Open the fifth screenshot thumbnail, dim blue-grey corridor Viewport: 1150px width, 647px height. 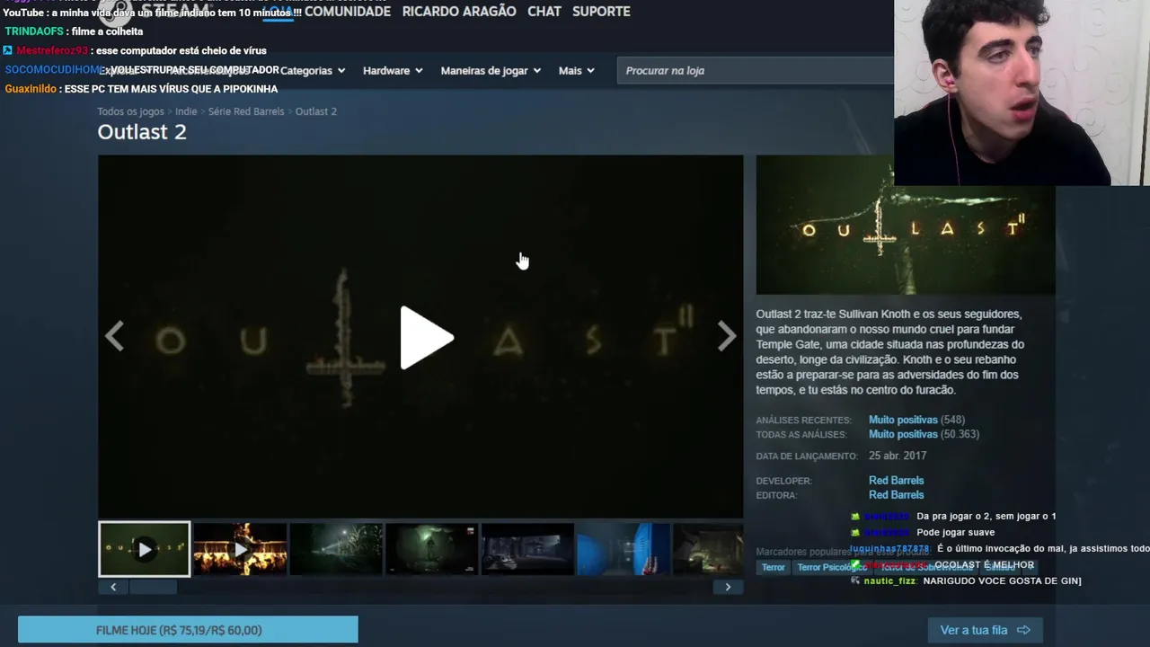(x=527, y=549)
